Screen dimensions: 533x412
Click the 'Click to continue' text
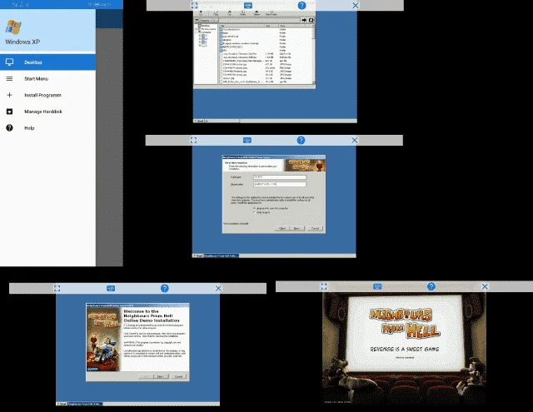click(x=405, y=357)
